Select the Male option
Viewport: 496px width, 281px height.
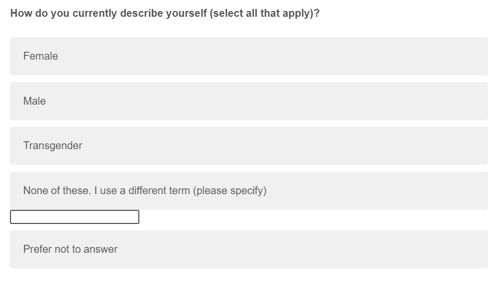pyautogui.click(x=248, y=101)
